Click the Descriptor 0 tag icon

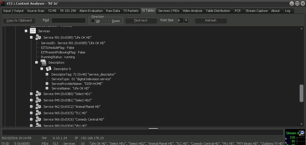tap(49, 69)
